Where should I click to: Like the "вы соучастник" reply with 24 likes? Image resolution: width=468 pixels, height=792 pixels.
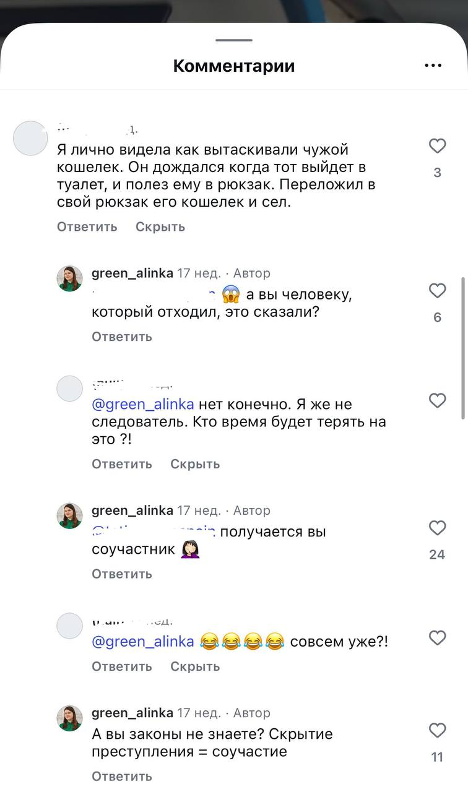coord(438,528)
